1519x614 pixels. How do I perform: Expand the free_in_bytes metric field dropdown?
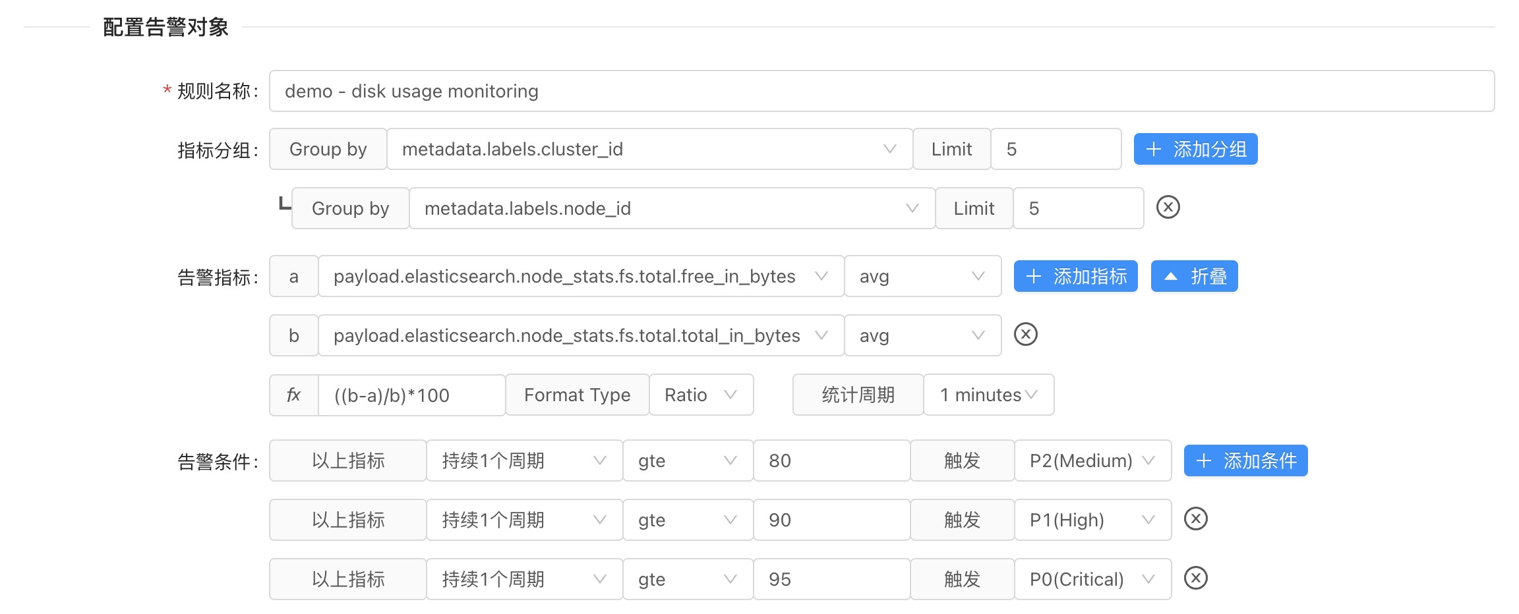[580, 276]
